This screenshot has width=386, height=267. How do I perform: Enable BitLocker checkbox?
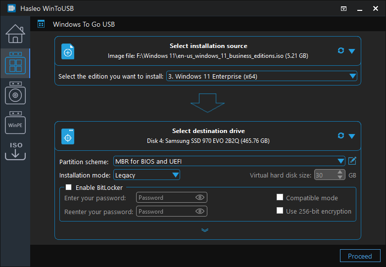point(69,187)
